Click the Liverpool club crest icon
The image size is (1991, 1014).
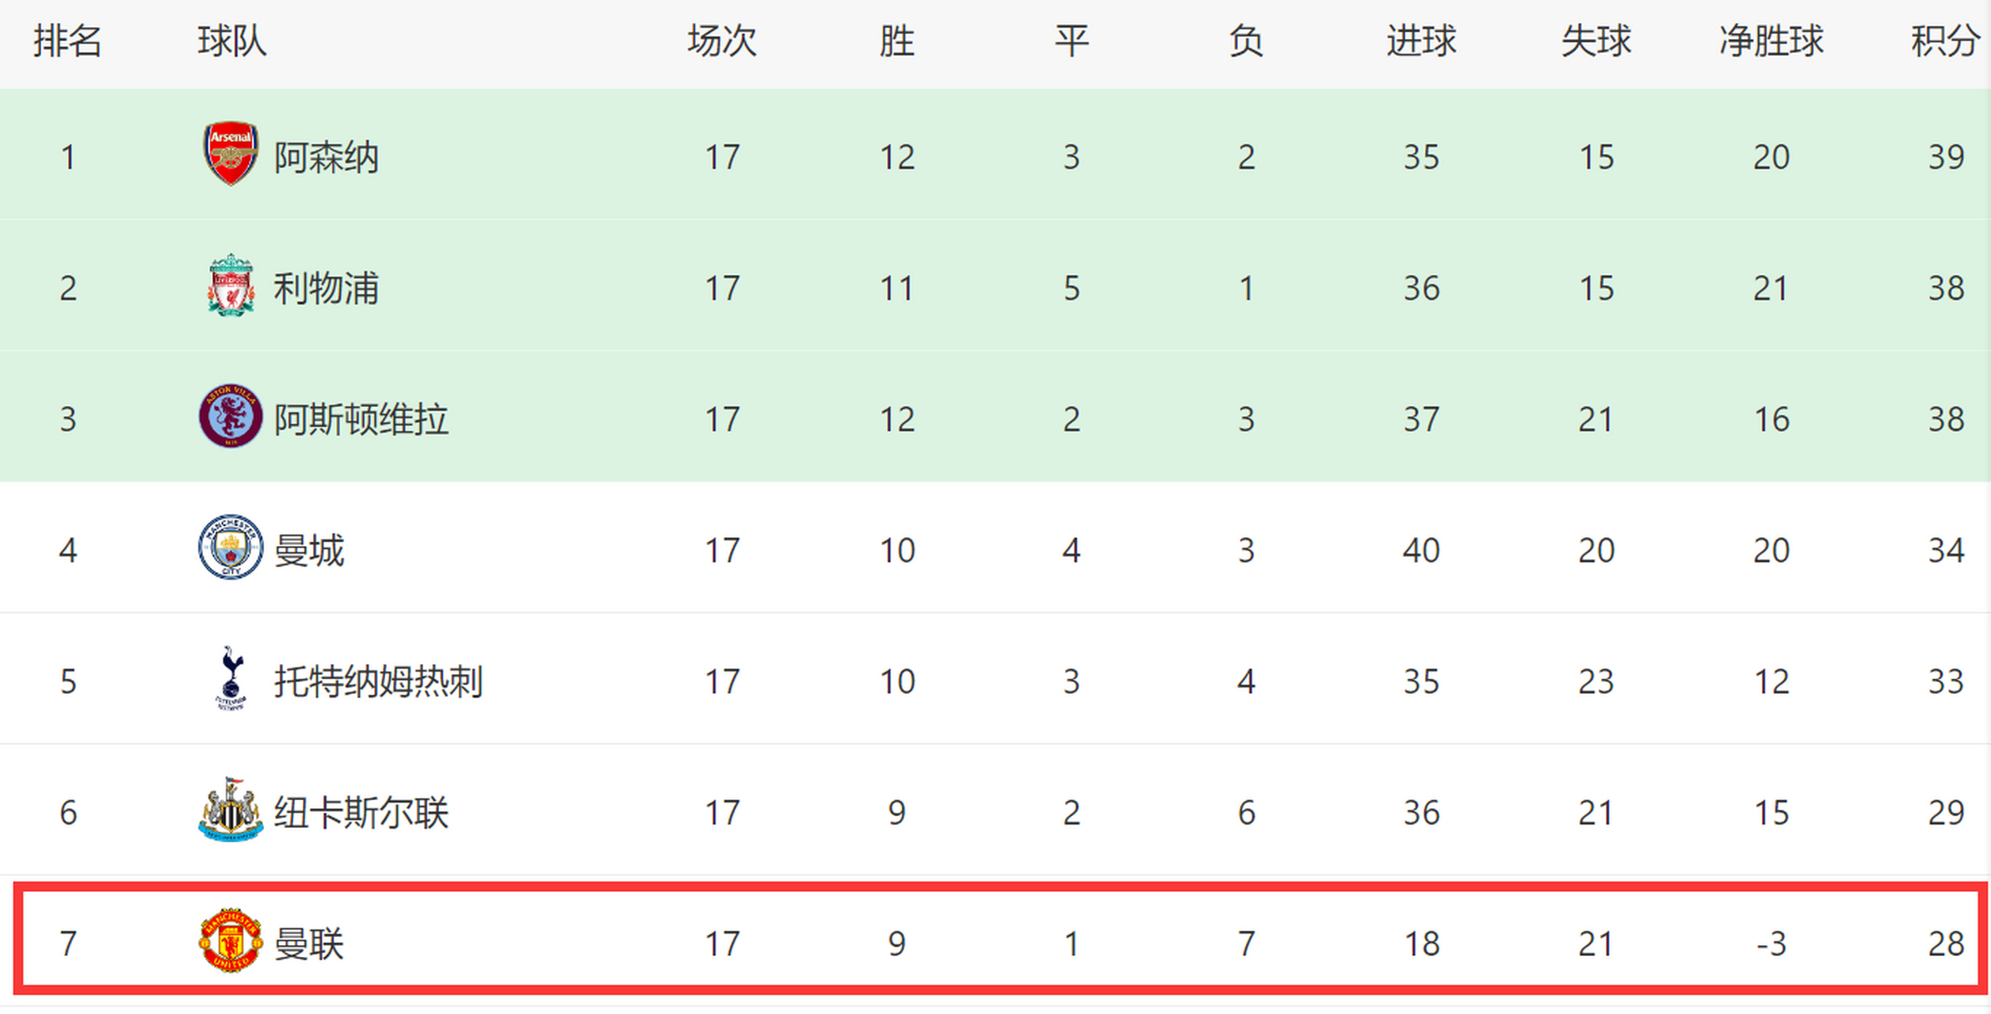tap(230, 285)
